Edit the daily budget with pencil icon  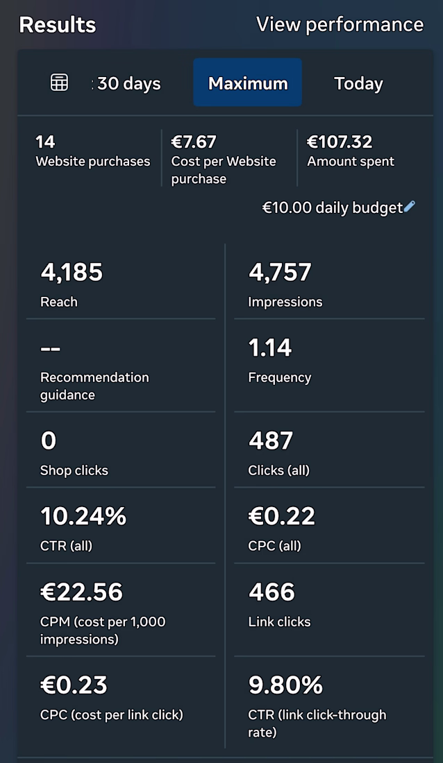[x=410, y=207]
